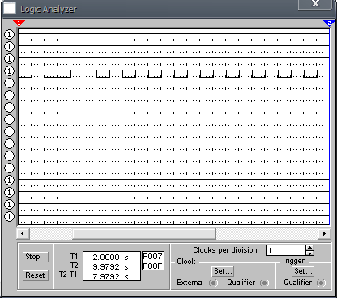Click the T1 time value 2.0000 s
The height and width of the screenshot is (298, 337).
110,257
